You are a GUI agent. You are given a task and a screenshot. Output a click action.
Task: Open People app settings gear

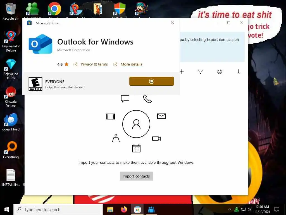[x=220, y=72]
